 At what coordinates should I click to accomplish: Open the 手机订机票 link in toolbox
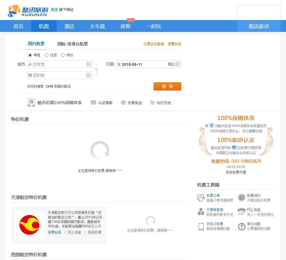tap(215, 224)
